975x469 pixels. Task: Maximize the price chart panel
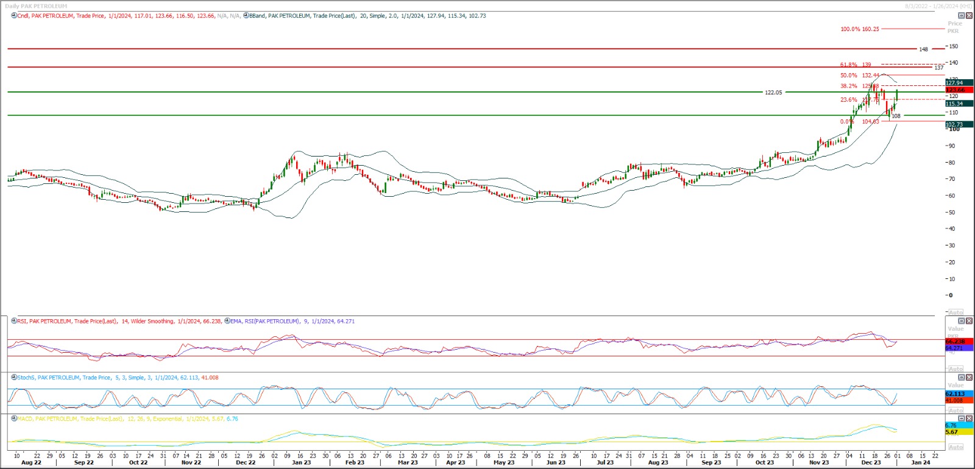[x=962, y=16]
